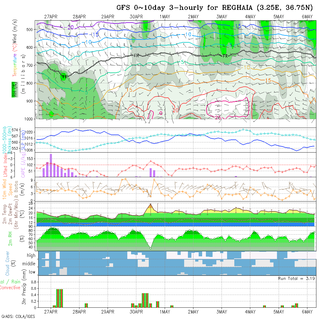The width and height of the screenshot is (319, 319).
Task: Select the high cloud cover row label
Action: click(x=31, y=255)
